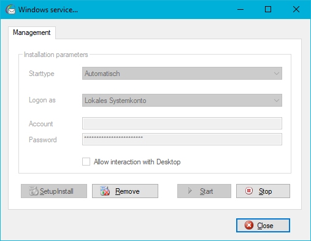
Task: Open the Automatisch combo box
Action: click(182, 74)
